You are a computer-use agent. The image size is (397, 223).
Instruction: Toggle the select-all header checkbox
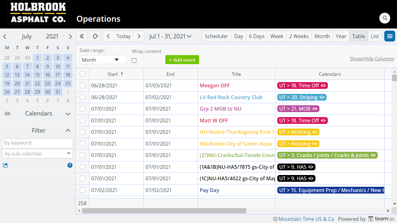82,74
